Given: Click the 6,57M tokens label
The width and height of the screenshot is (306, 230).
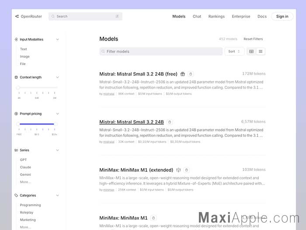Looking at the screenshot, I should [253, 122].
